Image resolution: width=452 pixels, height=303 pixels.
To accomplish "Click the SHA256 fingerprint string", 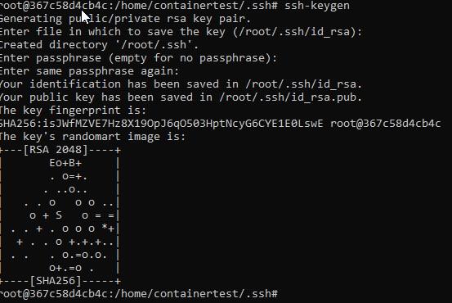I will pyautogui.click(x=162, y=124).
